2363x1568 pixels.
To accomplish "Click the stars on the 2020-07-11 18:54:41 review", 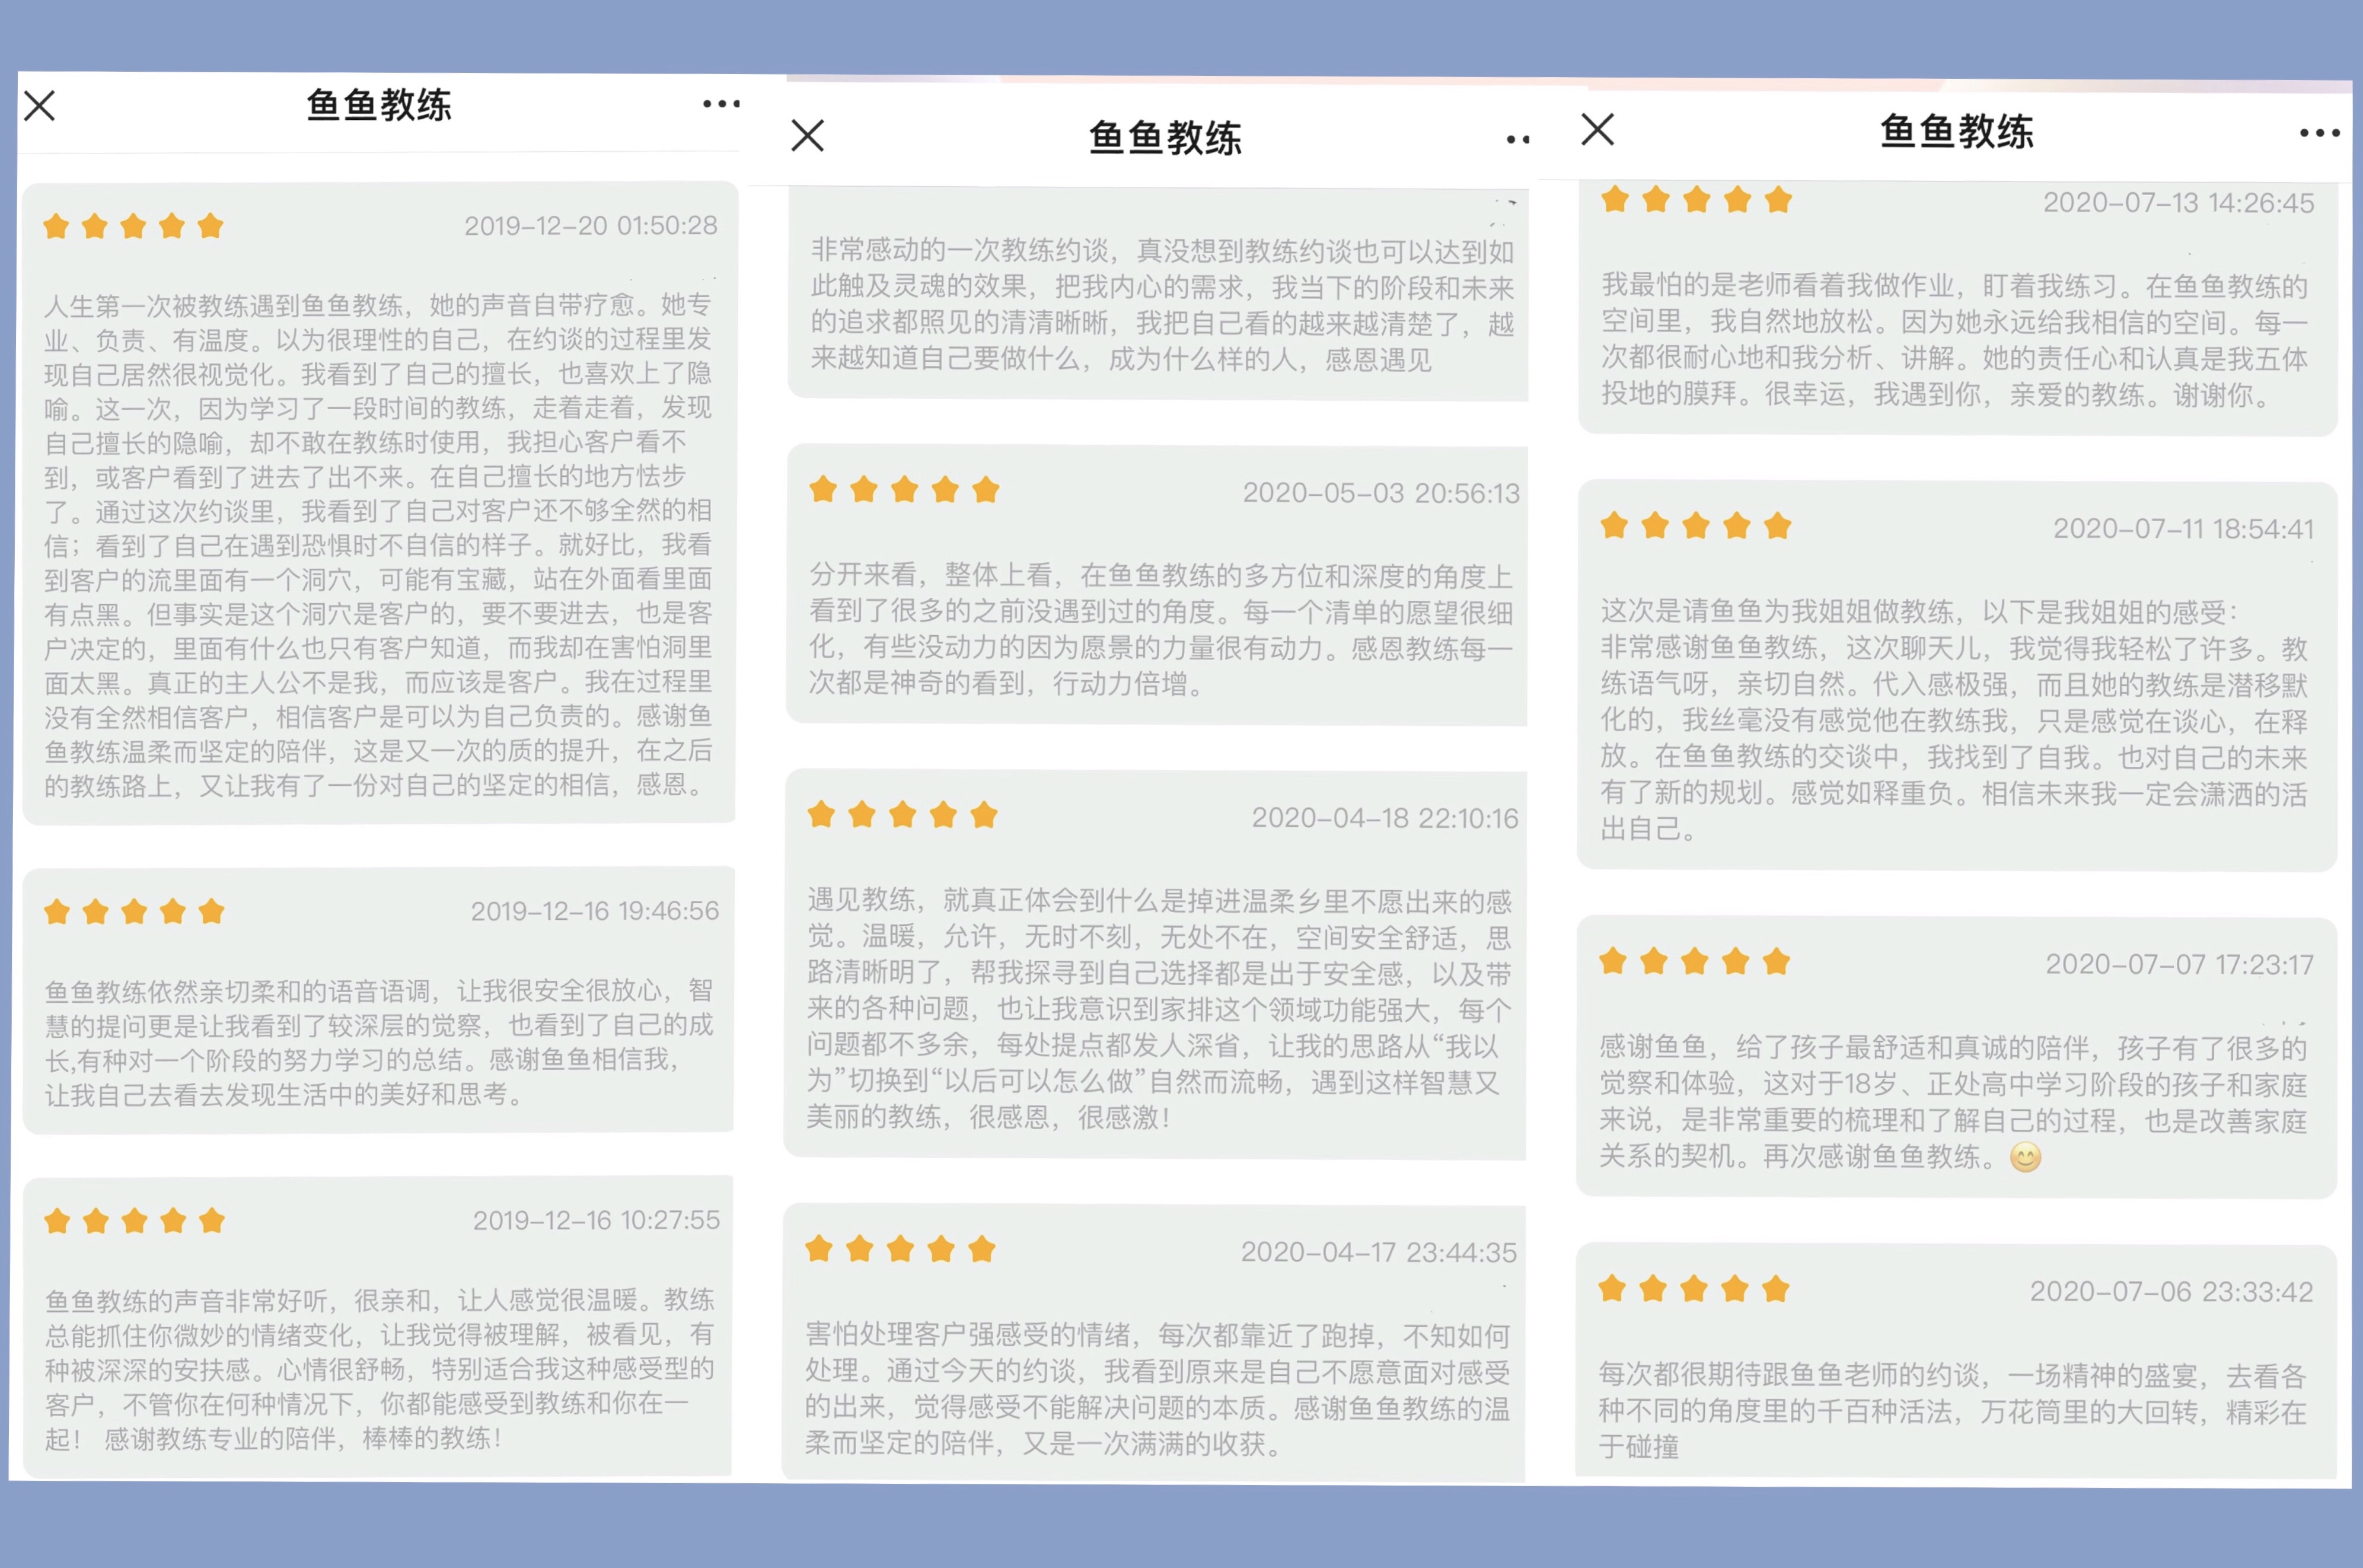I will click(1695, 526).
